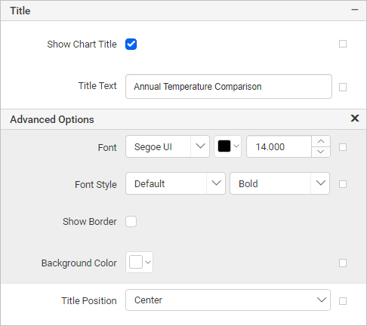This screenshot has width=367, height=326.
Task: Open the Title Position Center dropdown
Action: pyautogui.click(x=228, y=300)
